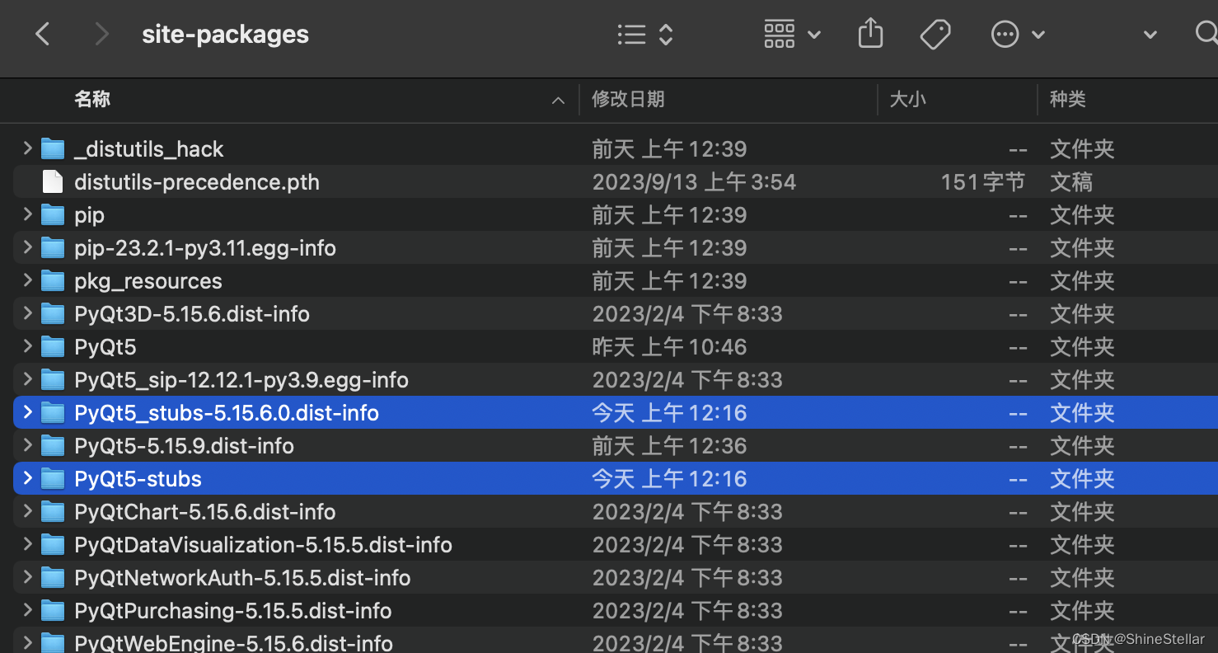Image resolution: width=1218 pixels, height=653 pixels.
Task: Click the Share icon in toolbar
Action: [870, 34]
